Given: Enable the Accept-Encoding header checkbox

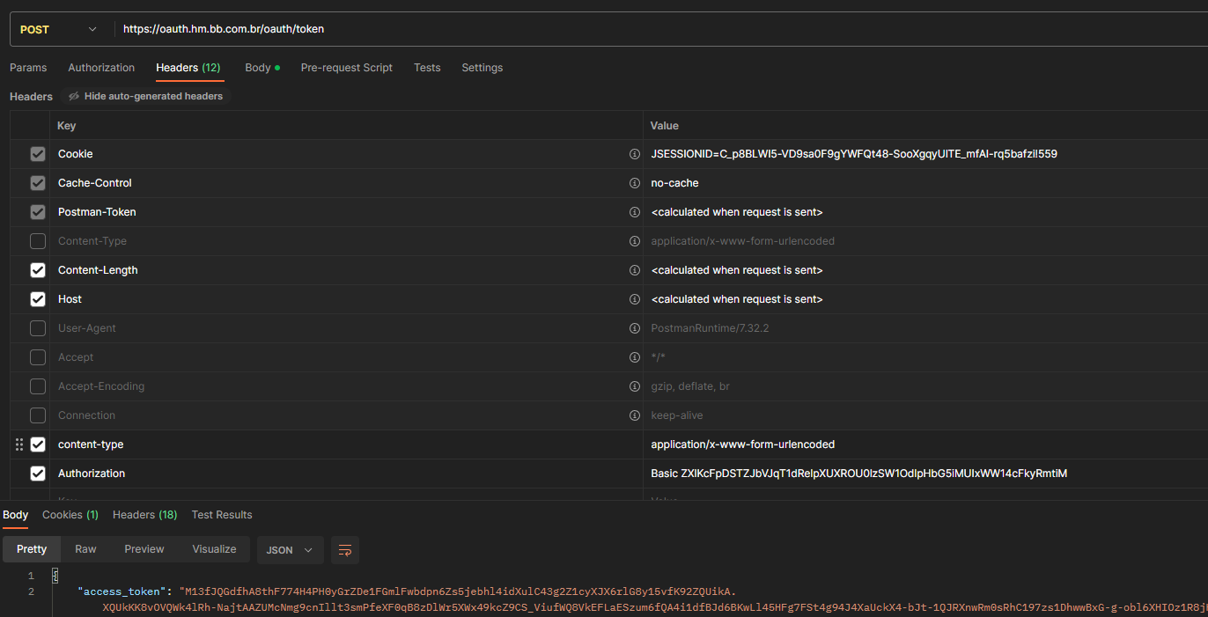Looking at the screenshot, I should point(38,386).
